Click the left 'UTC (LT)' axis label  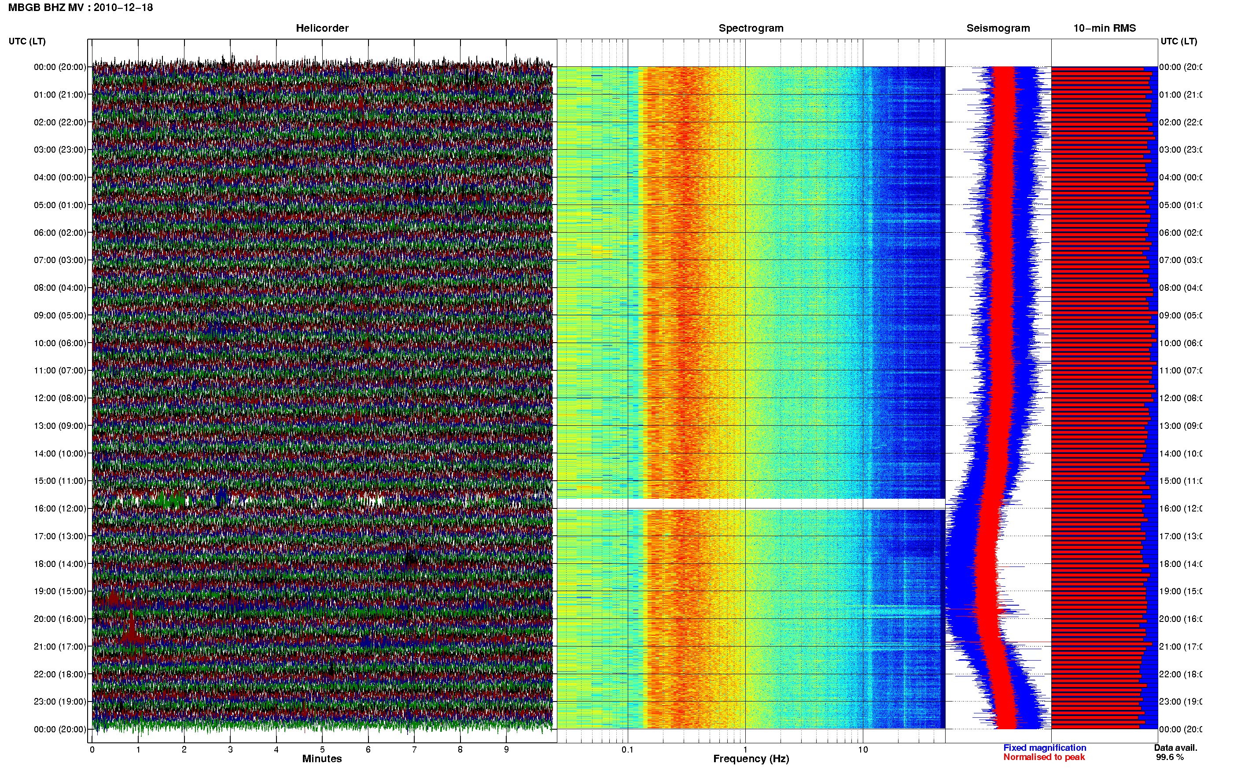(27, 41)
